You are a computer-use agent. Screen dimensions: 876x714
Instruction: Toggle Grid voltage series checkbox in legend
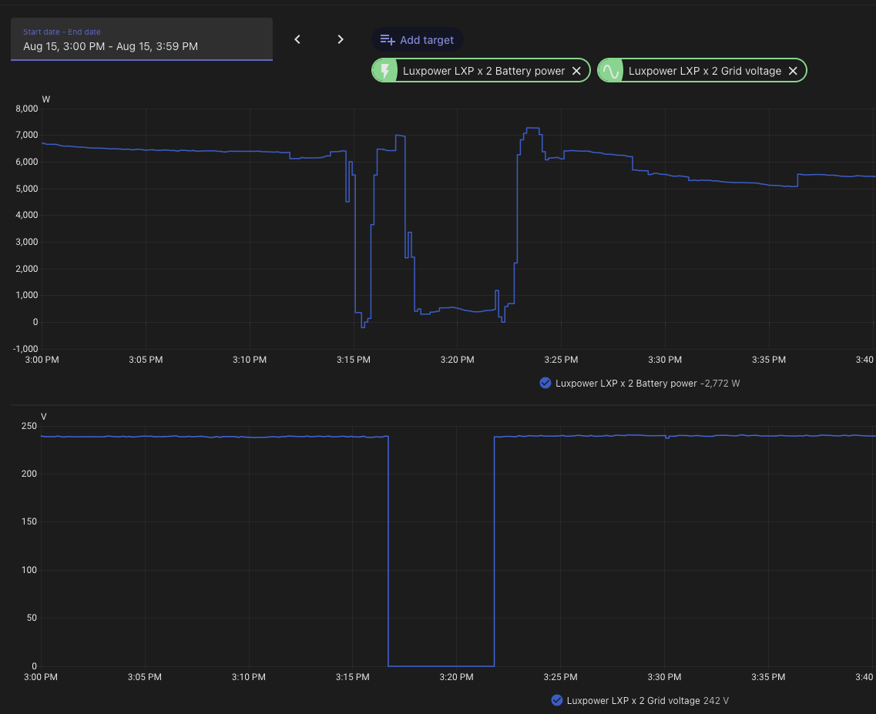[556, 701]
